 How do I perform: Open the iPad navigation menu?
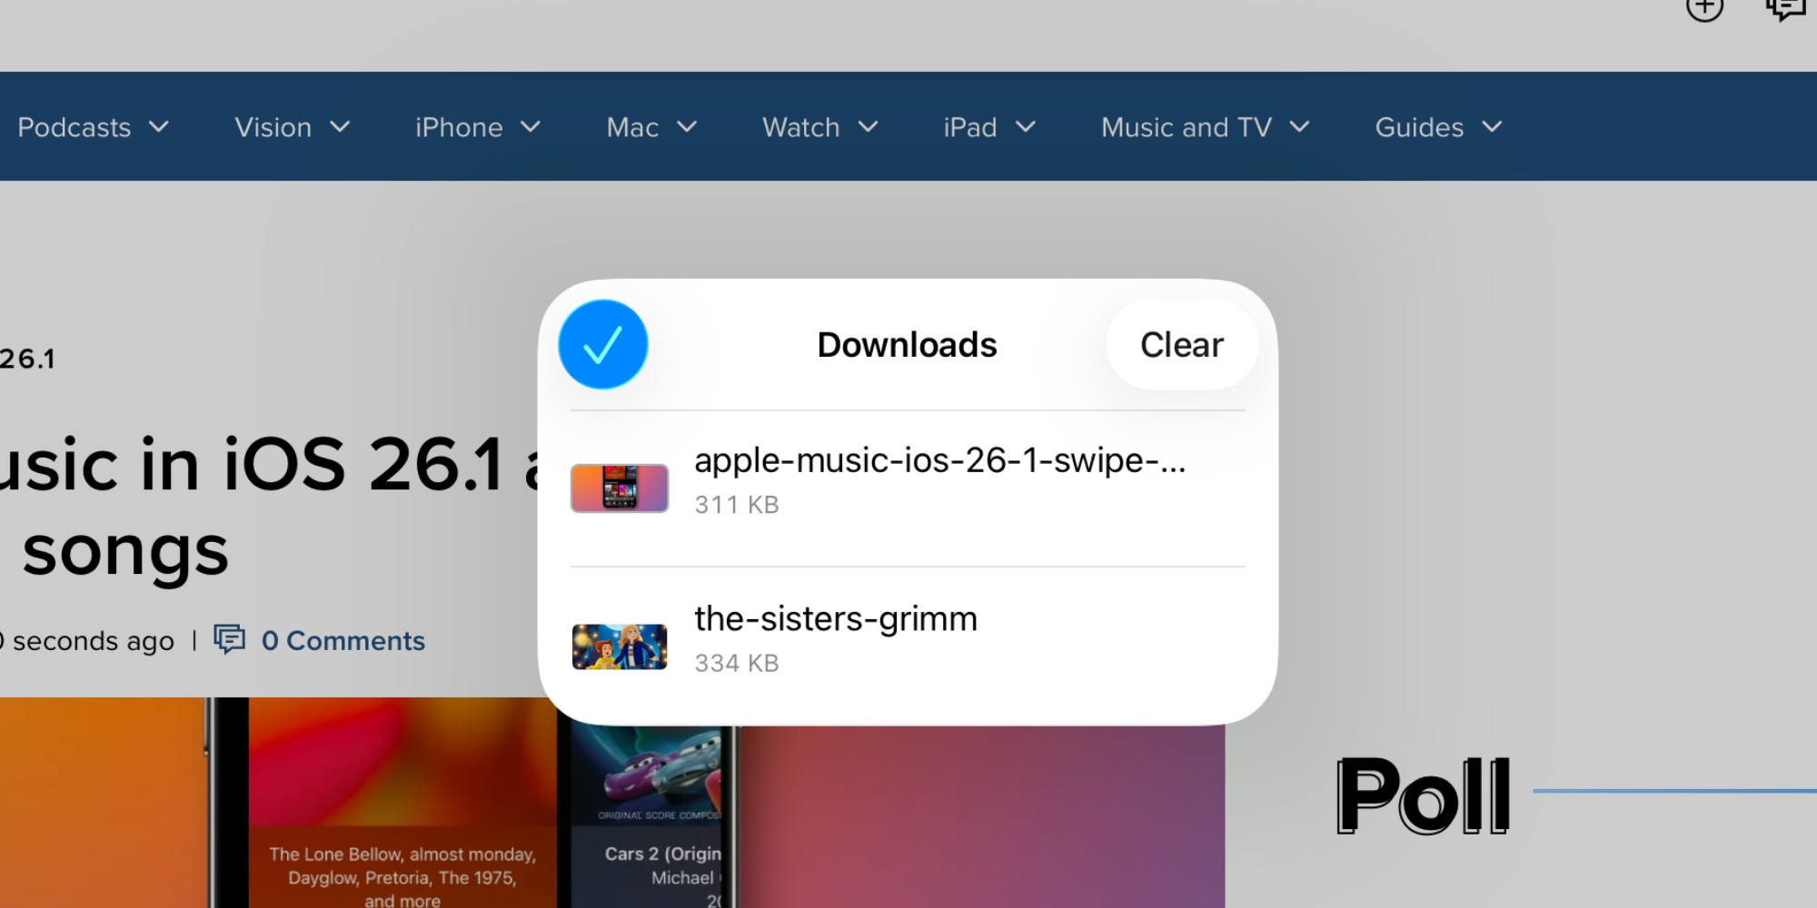(x=987, y=127)
